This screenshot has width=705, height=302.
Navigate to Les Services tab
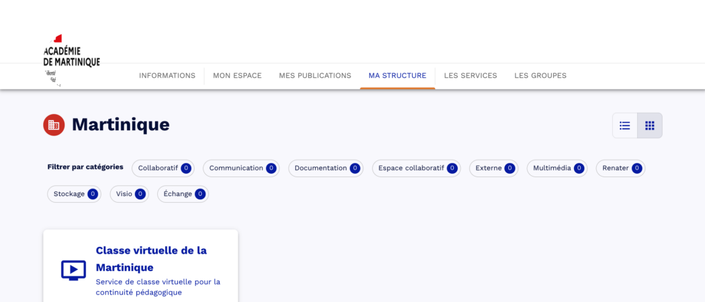(470, 76)
